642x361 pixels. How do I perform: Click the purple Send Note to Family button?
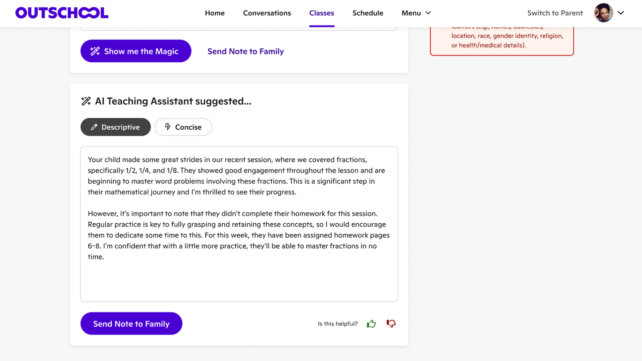pyautogui.click(x=131, y=324)
